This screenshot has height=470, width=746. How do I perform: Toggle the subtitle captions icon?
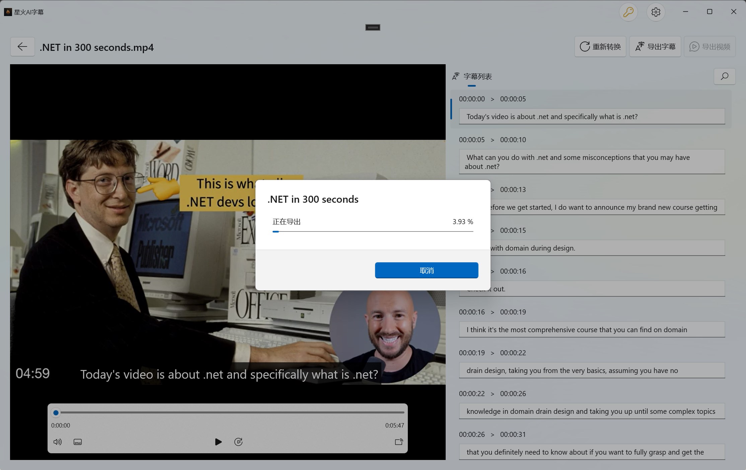(78, 442)
